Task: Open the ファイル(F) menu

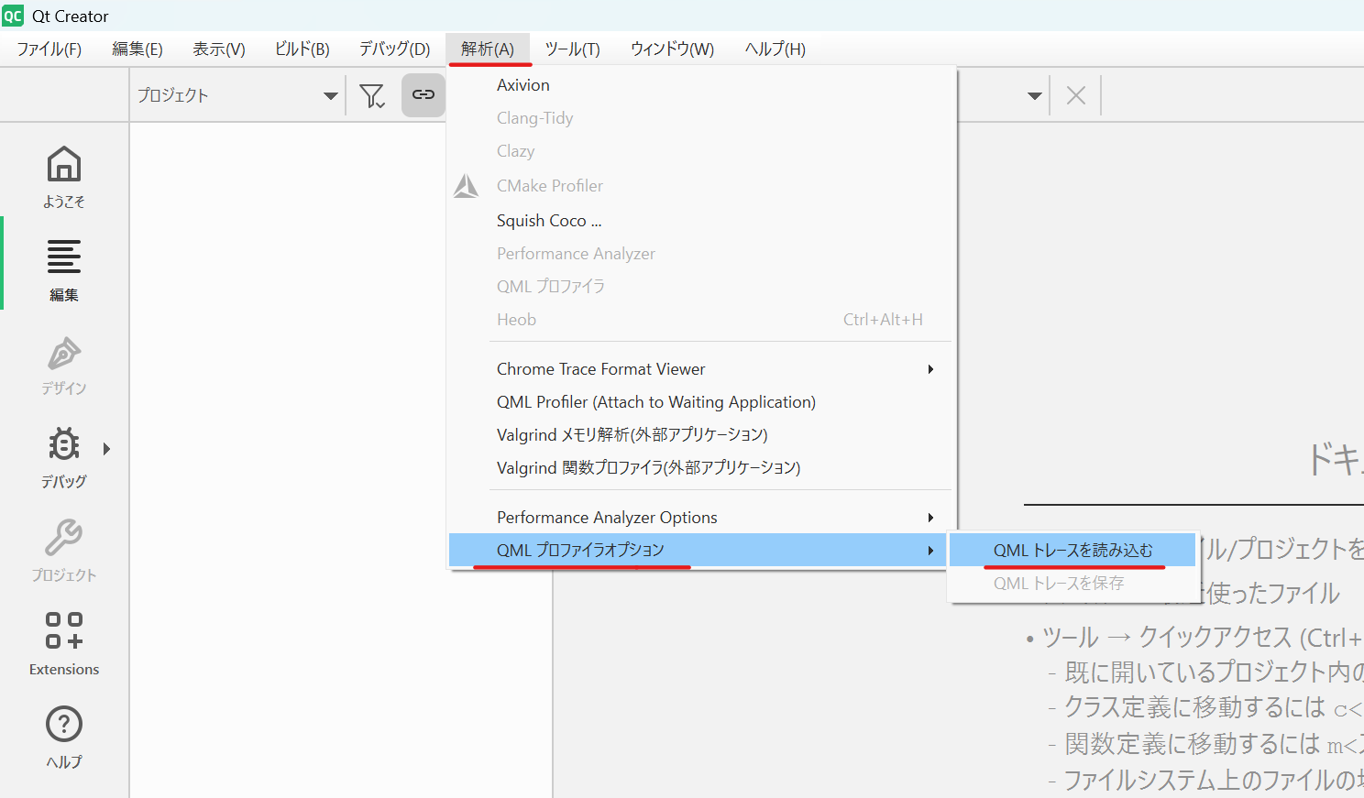Action: 49,49
